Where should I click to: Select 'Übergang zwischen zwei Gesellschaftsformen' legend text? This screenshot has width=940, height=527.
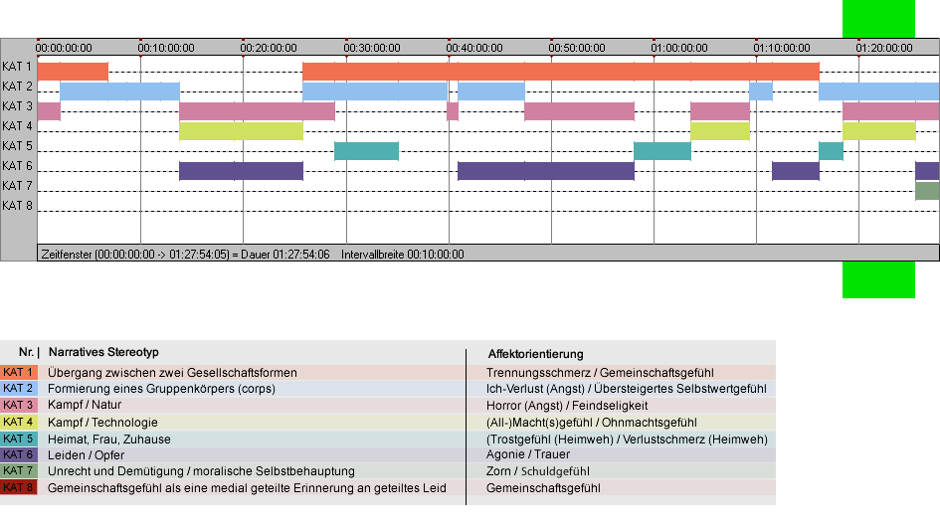173,373
